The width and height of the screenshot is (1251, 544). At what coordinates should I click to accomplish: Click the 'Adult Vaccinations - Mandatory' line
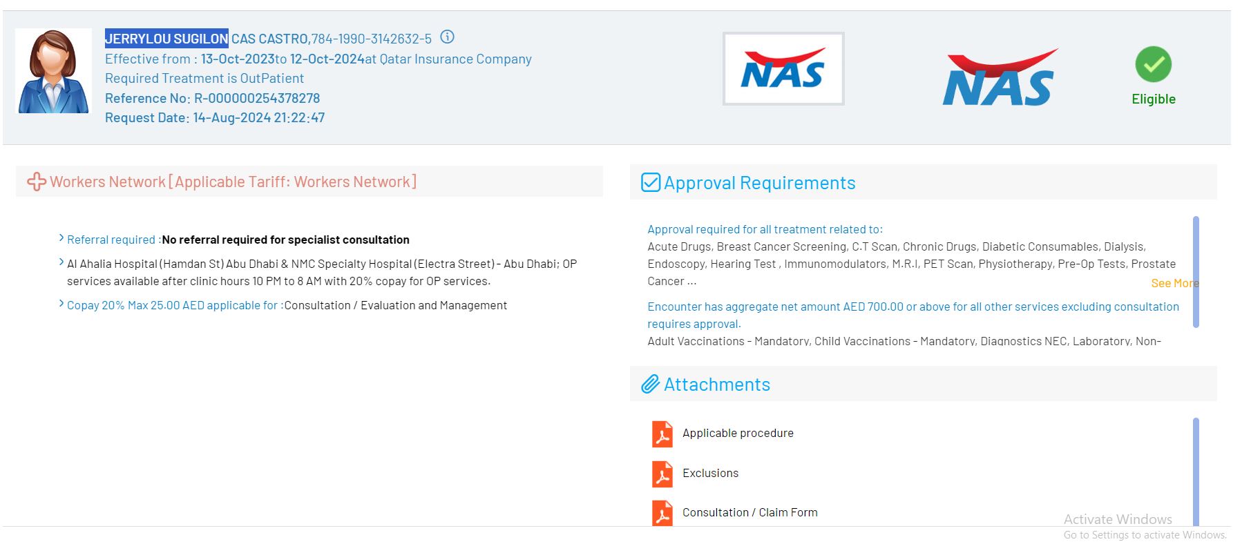[x=904, y=341]
